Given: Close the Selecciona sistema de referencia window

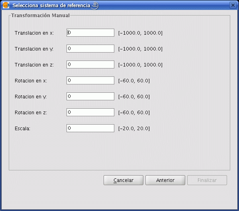Looking at the screenshot, I should (x=233, y=5).
